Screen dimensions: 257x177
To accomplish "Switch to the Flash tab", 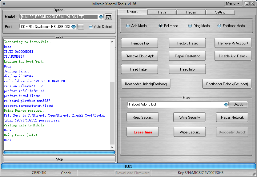I will tap(162, 12).
